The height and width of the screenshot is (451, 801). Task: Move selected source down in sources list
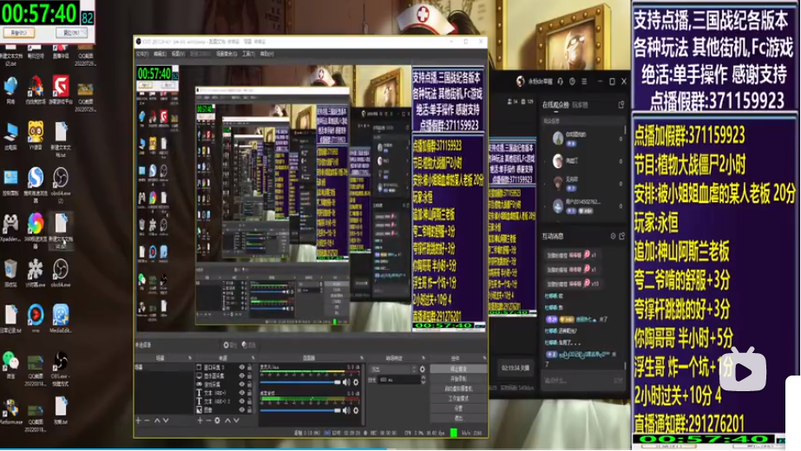(236, 421)
